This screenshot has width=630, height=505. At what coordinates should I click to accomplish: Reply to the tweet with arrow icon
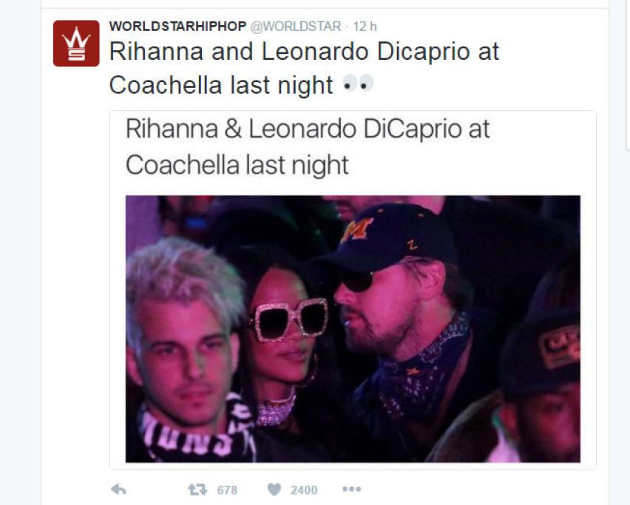pos(118,489)
